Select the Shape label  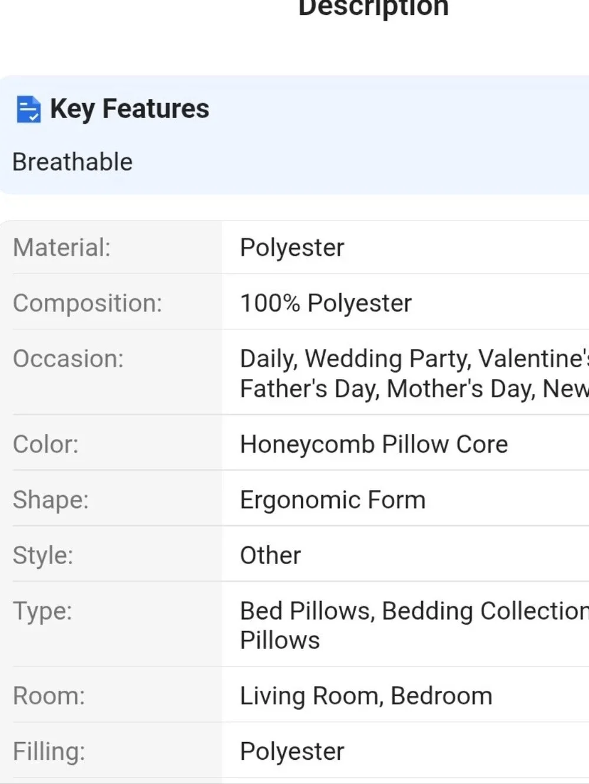coord(51,500)
